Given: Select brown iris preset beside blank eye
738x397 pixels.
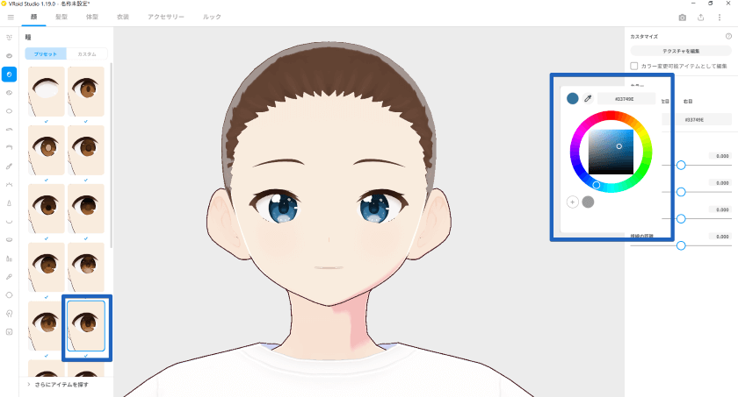Looking at the screenshot, I should coord(86,91).
